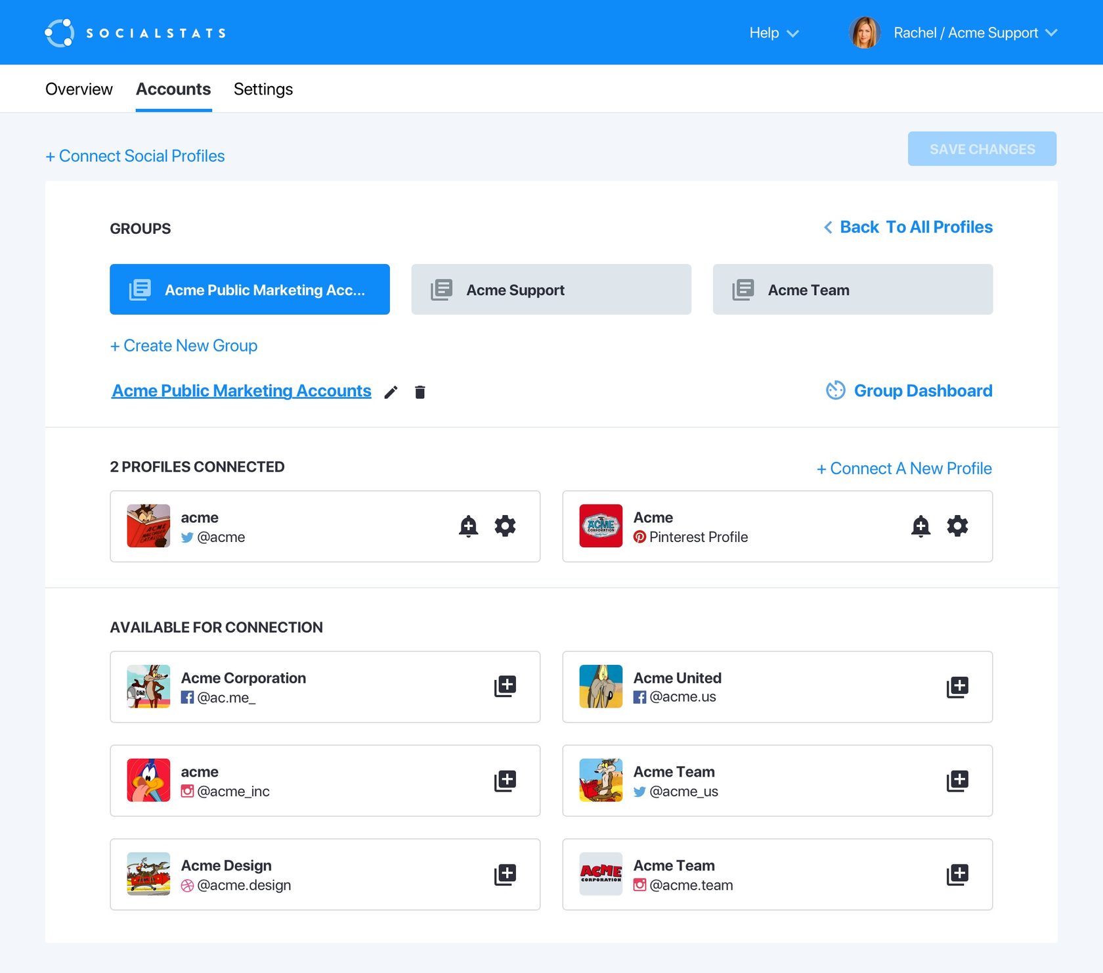
Task: Click the pencil edit icon beside group name
Action: tap(391, 392)
